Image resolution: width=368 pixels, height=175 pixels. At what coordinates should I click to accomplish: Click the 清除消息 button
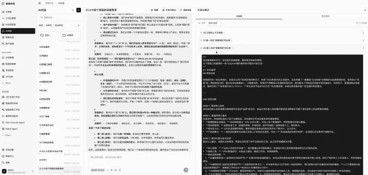coord(186,10)
